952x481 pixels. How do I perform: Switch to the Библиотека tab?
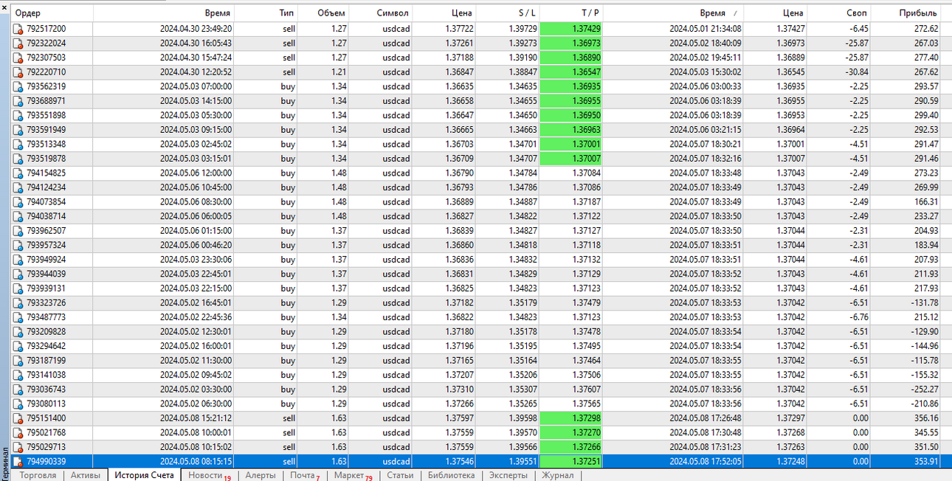451,475
